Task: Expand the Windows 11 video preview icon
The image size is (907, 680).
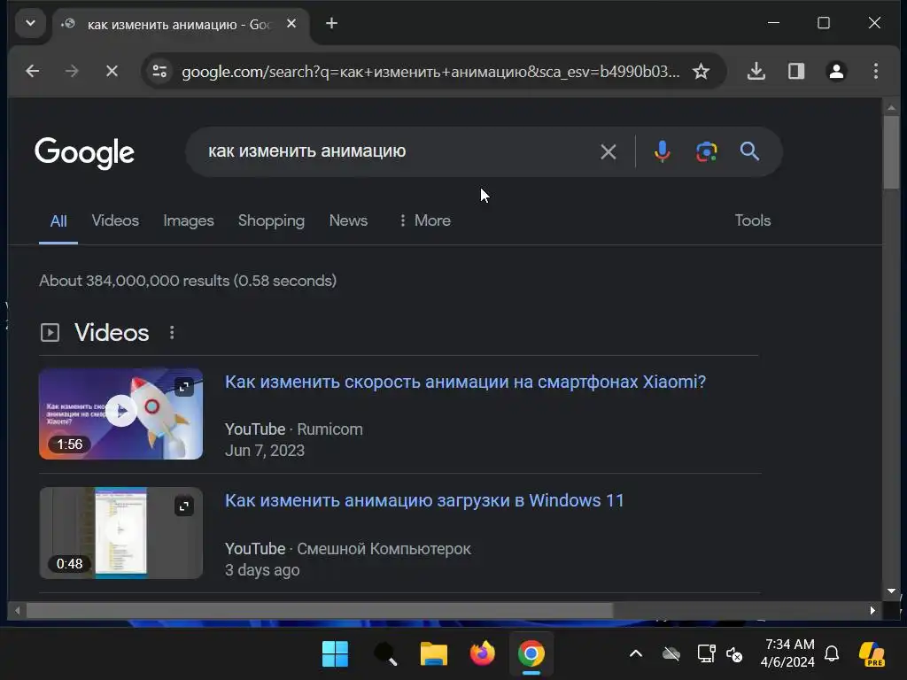Action: (184, 506)
